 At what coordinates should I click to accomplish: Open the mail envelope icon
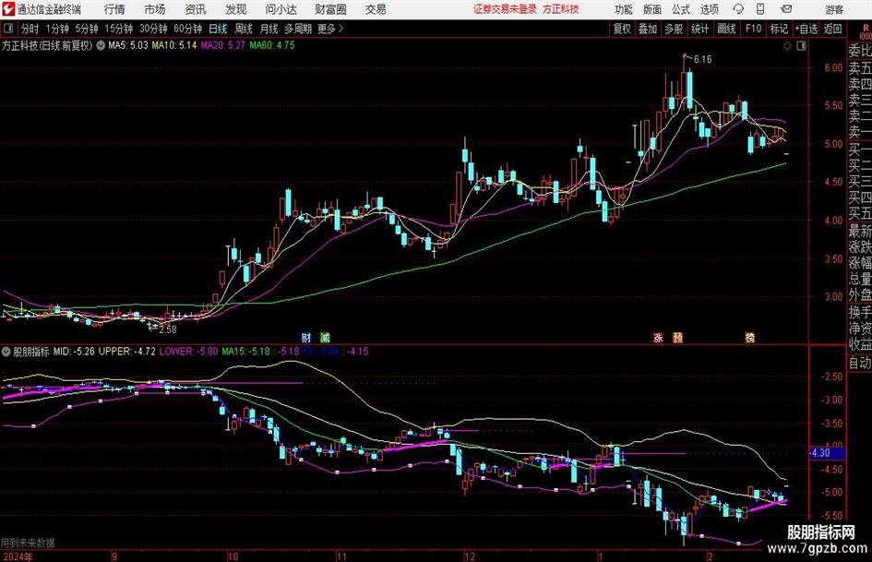(786, 9)
